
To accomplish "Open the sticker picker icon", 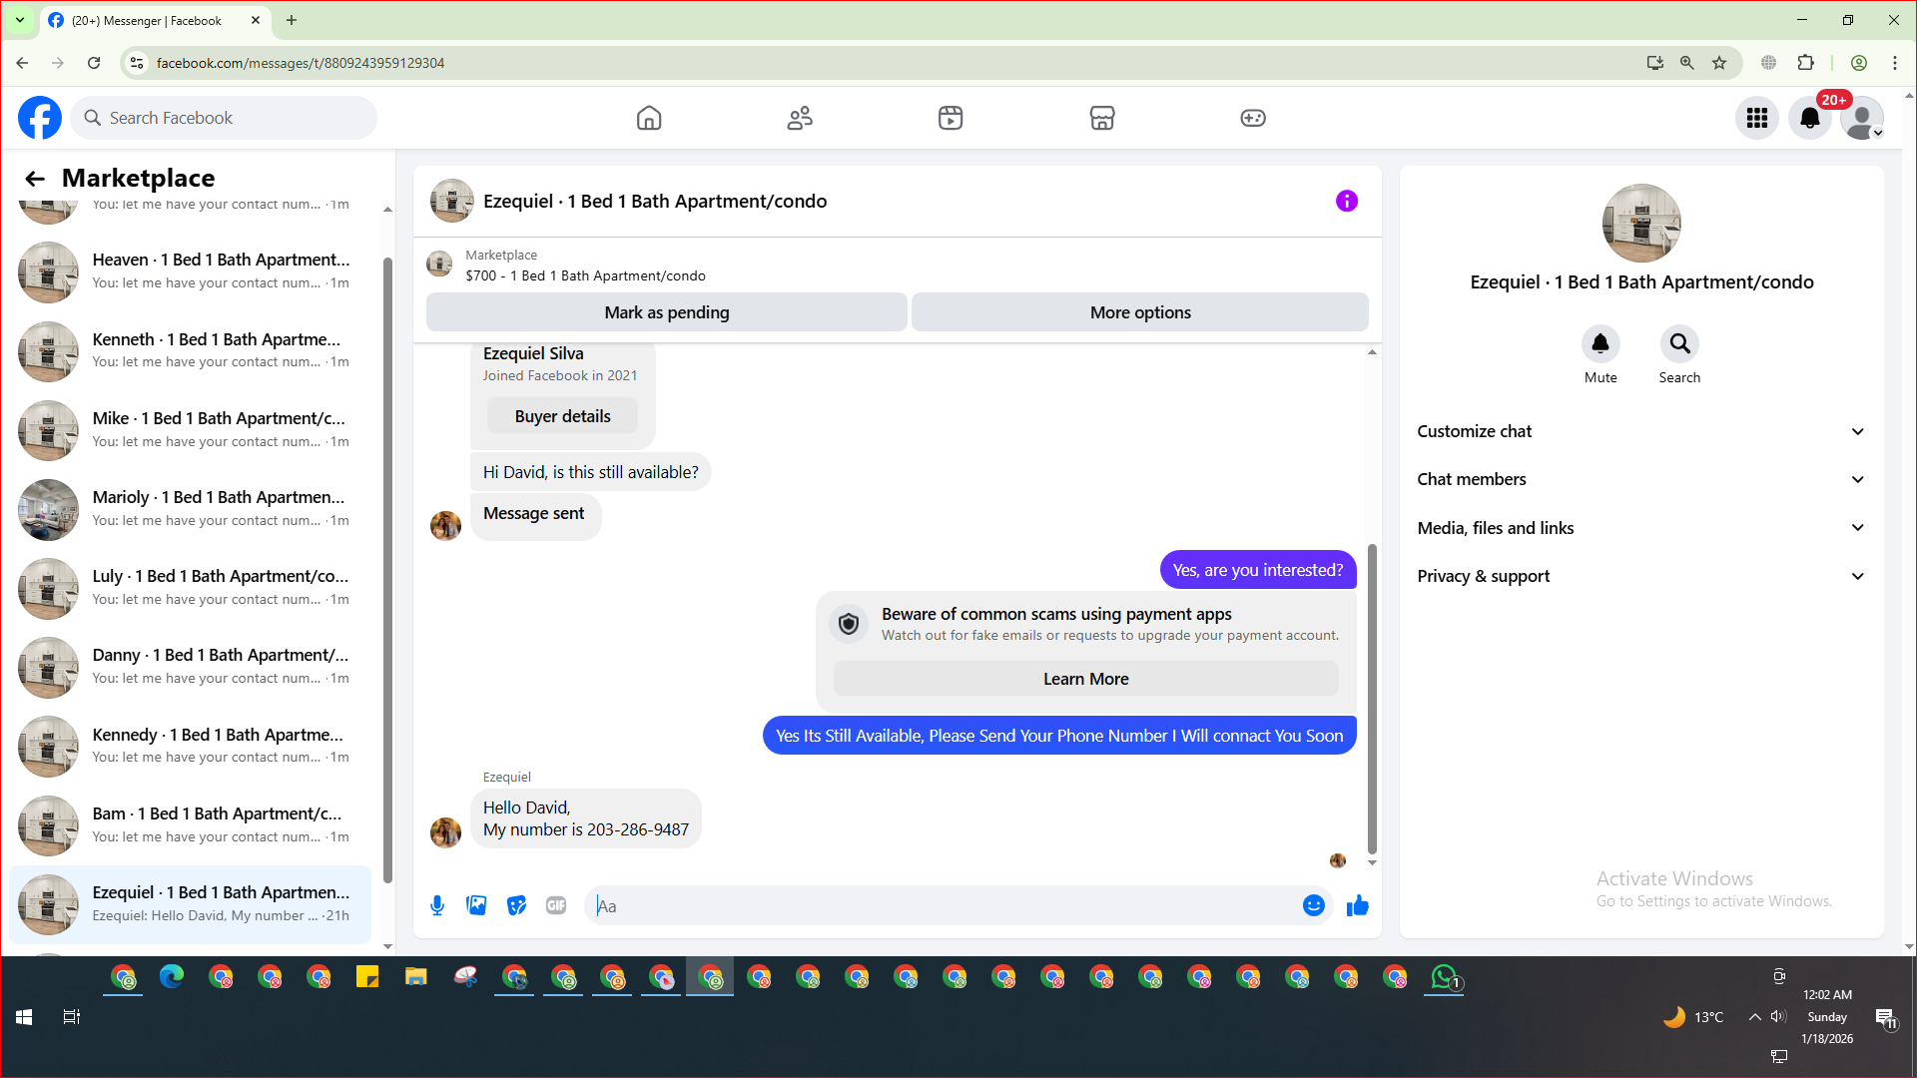I will click(x=516, y=905).
